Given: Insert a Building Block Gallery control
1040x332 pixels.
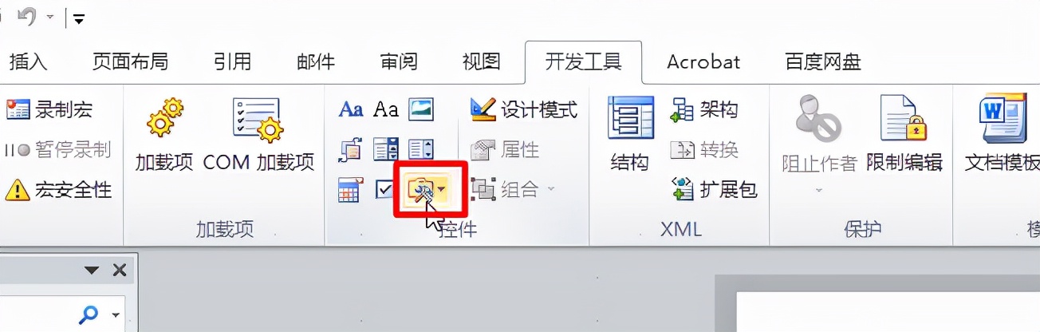Looking at the screenshot, I should pos(351,149).
